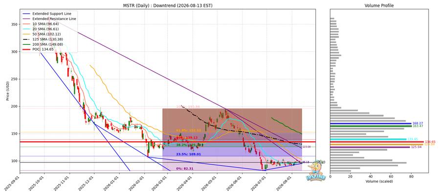Click the 300 price axis tick
Viewport: 440px width, 195px height.
click(x=15, y=52)
